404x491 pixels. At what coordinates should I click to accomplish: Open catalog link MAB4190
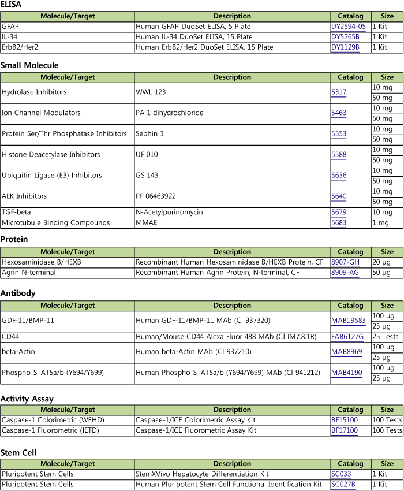click(x=347, y=373)
